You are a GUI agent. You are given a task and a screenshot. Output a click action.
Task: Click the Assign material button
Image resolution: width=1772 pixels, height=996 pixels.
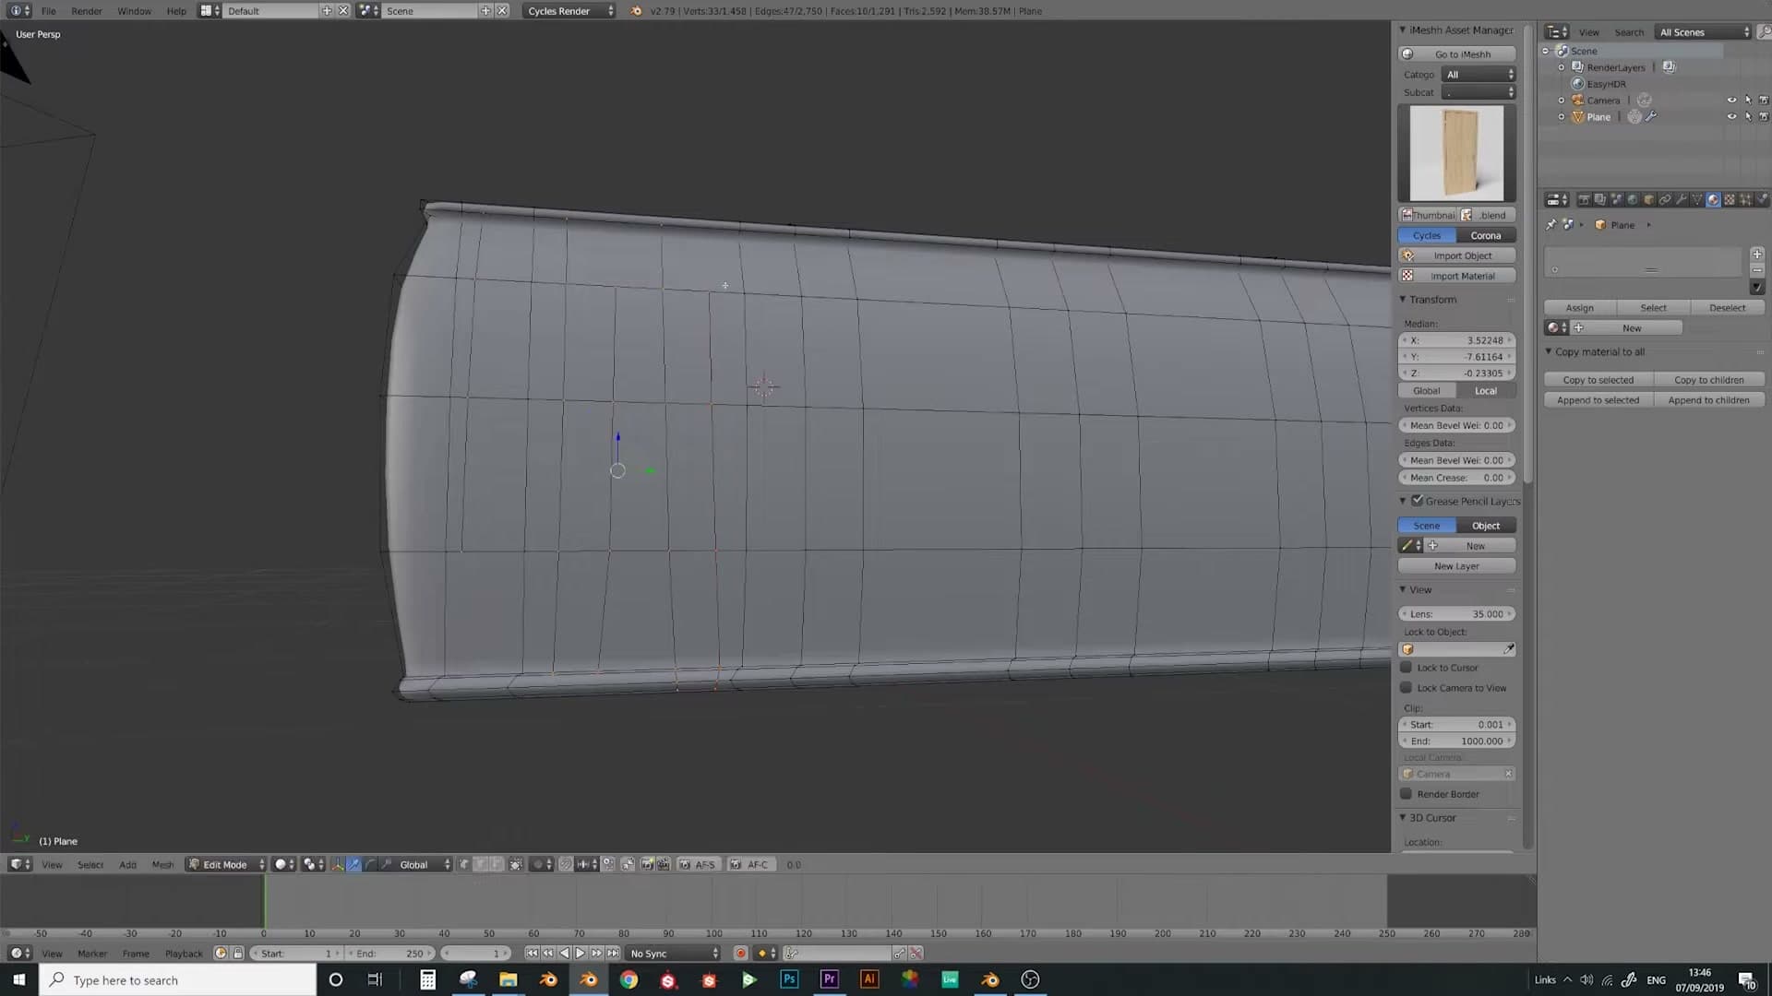1579,307
